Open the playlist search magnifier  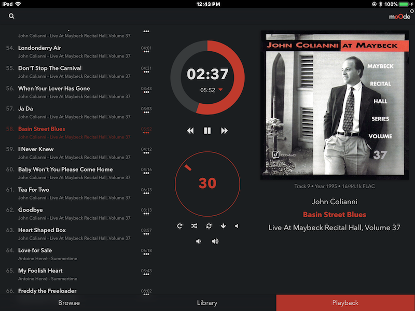(x=11, y=16)
